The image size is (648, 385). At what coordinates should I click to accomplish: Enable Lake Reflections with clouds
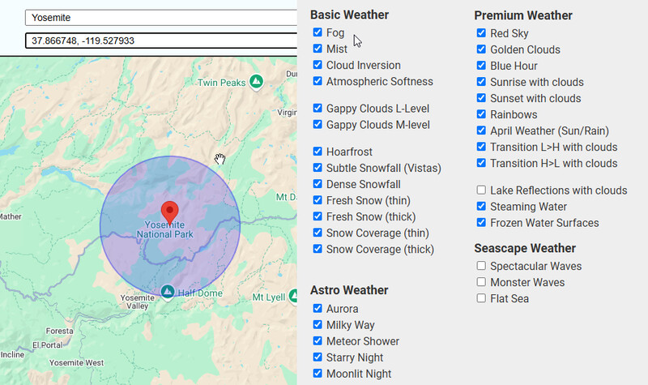coord(481,190)
